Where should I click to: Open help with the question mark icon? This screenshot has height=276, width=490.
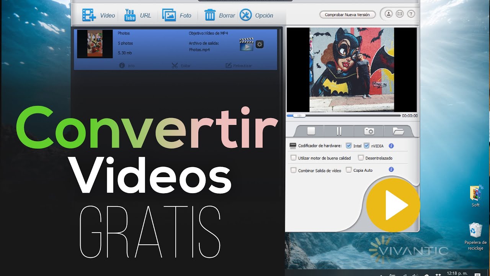coord(411,14)
